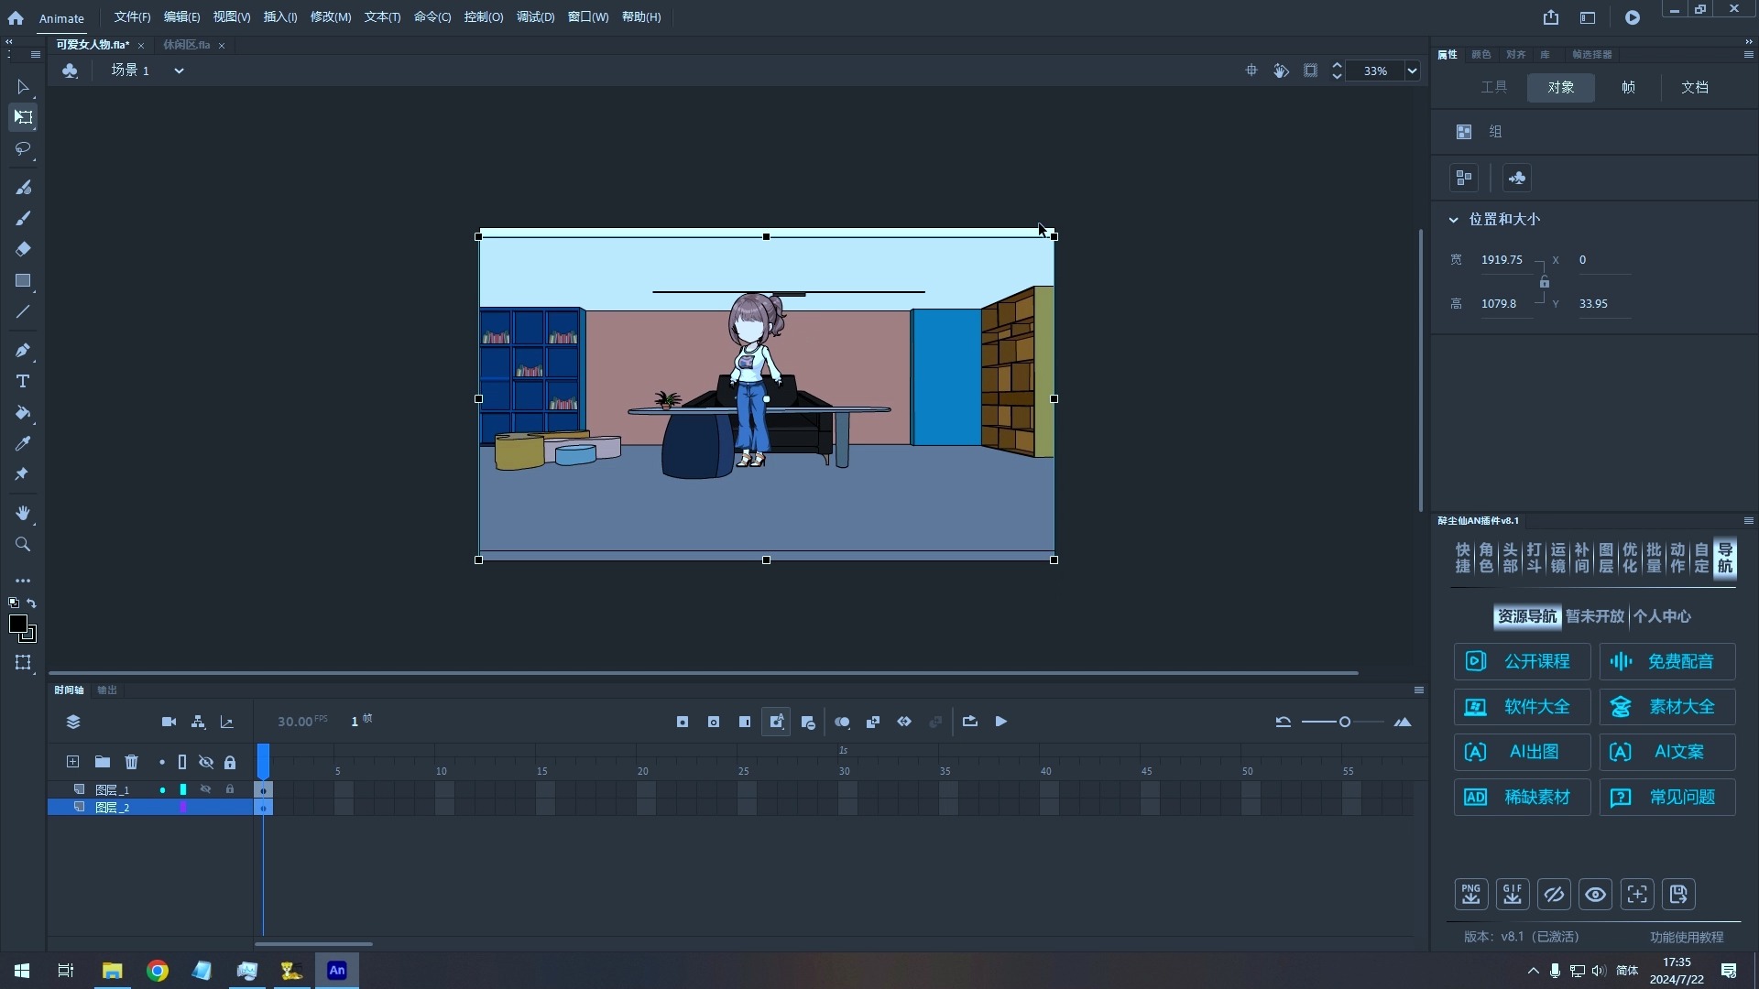Open Chrome from the Windows taskbar
This screenshot has width=1759, height=989.
[x=158, y=971]
